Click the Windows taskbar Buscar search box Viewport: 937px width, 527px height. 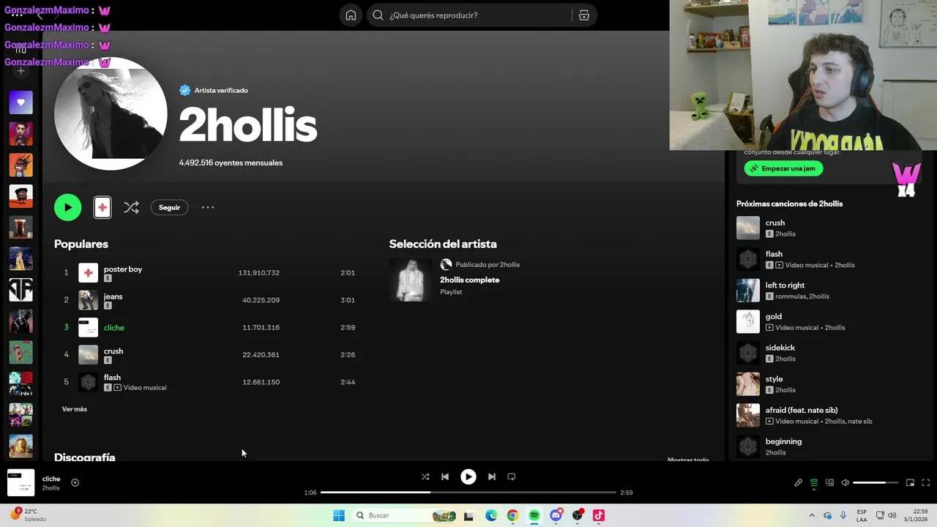coord(403,515)
